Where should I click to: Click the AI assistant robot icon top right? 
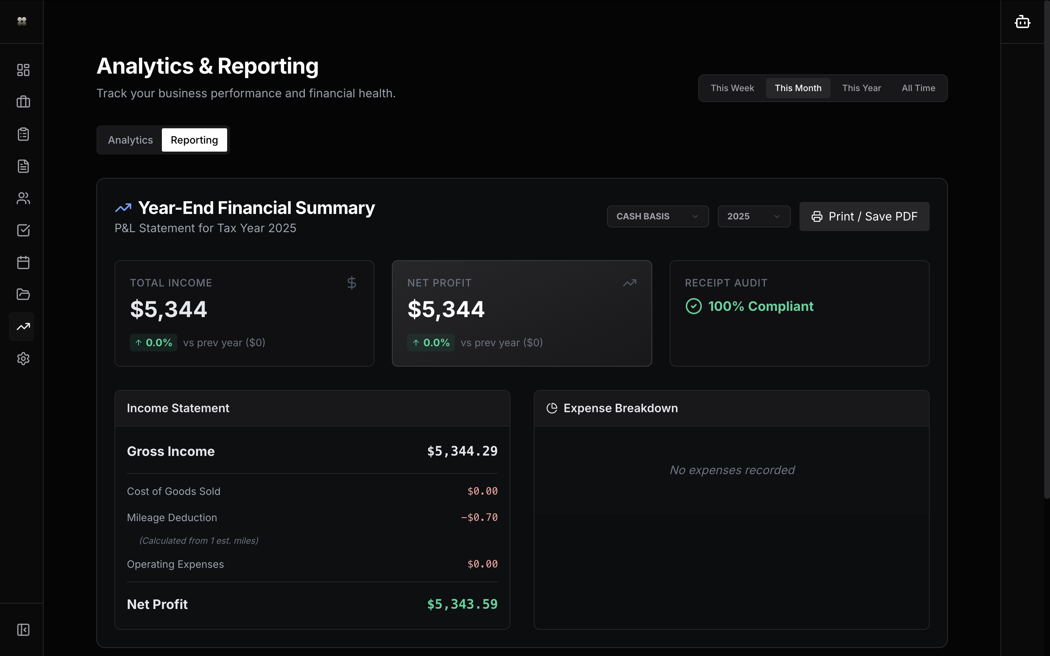point(1023,21)
